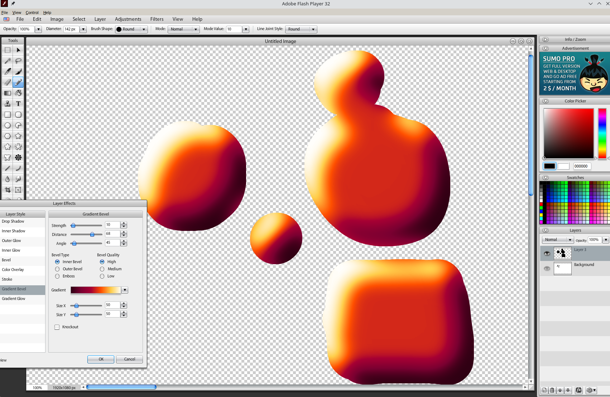610x397 pixels.
Task: Choose High bevel quality
Action: [102, 262]
